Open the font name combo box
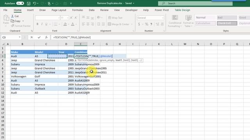250x140 pixels. click(x=47, y=18)
